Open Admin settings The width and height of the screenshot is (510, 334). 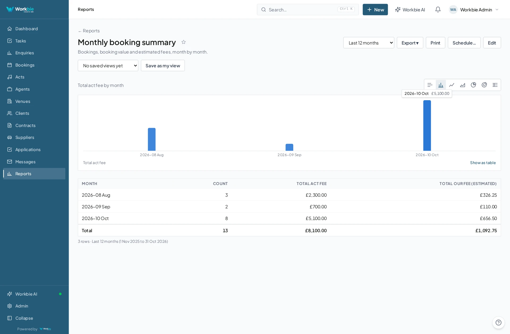point(34,306)
